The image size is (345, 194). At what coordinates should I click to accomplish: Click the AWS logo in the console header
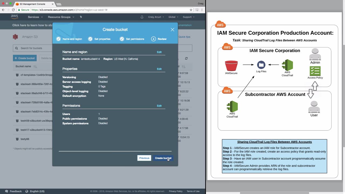click(15, 17)
